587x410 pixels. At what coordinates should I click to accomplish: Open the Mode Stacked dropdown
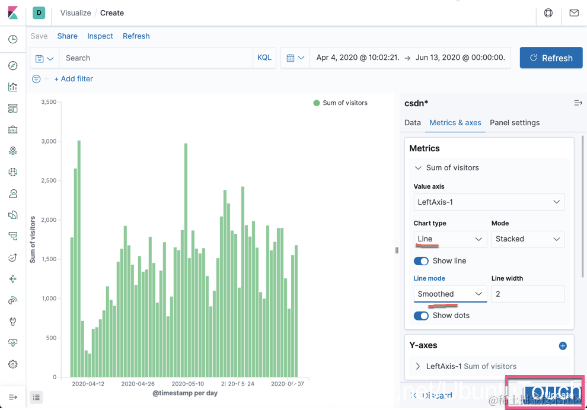[528, 239]
